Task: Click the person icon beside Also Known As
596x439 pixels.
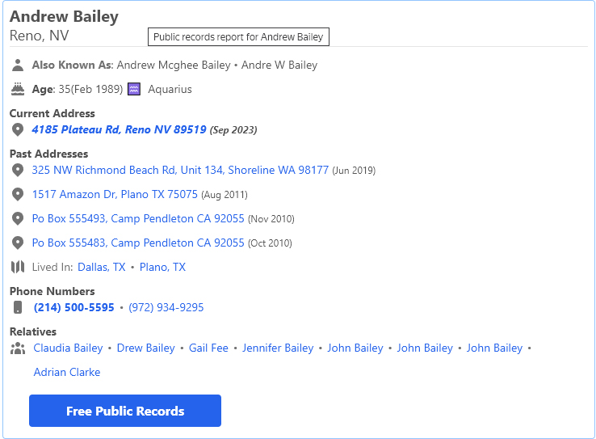Action: (18, 65)
